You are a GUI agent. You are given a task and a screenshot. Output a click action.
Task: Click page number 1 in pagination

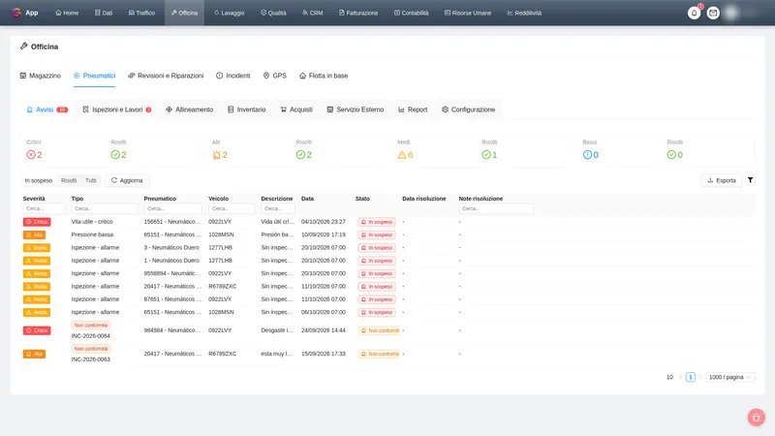(691, 377)
